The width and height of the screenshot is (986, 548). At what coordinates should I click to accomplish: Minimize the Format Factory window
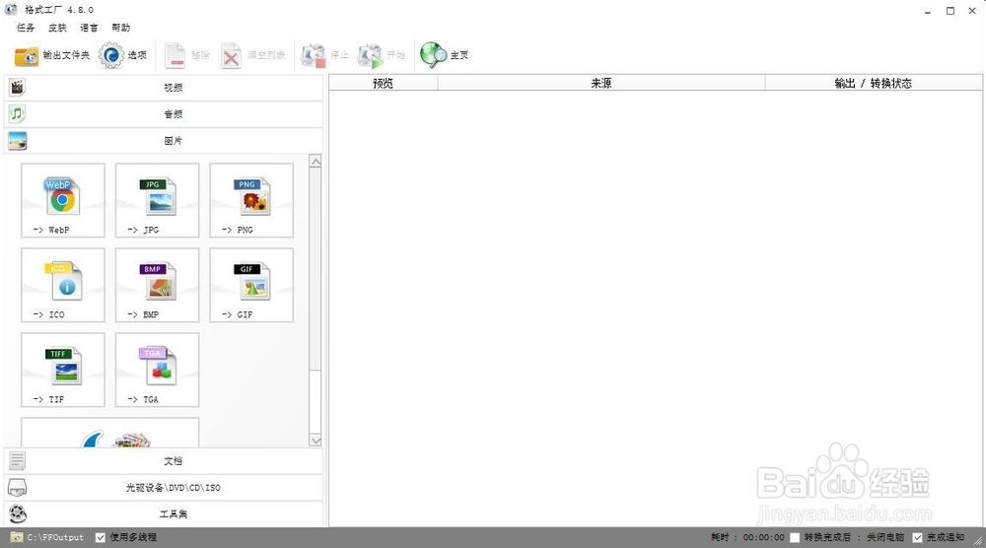tap(928, 11)
